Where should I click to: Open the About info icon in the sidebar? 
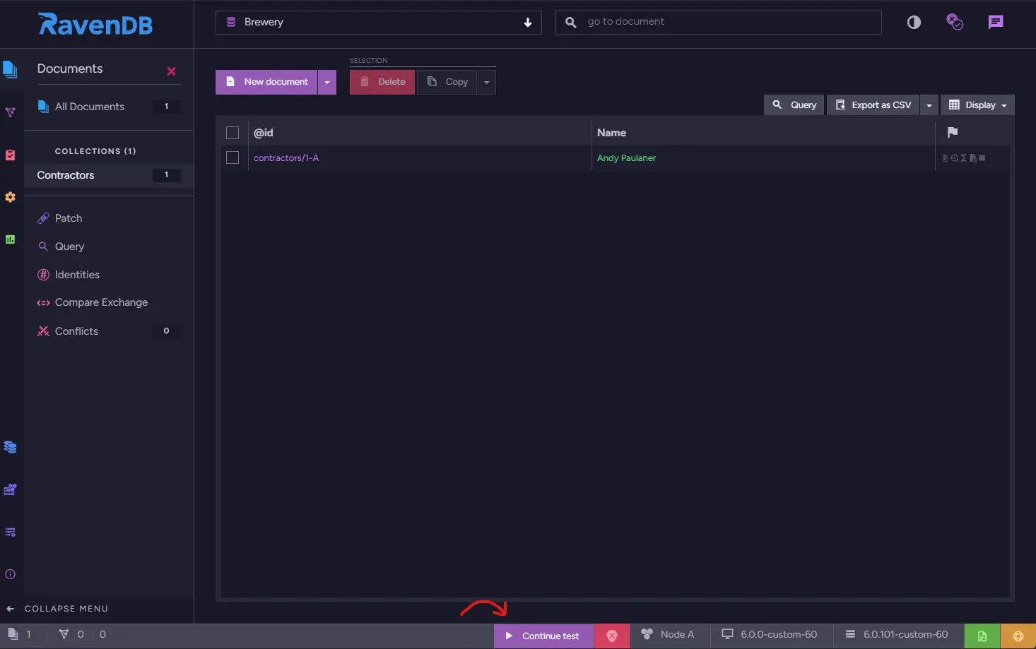pyautogui.click(x=10, y=574)
